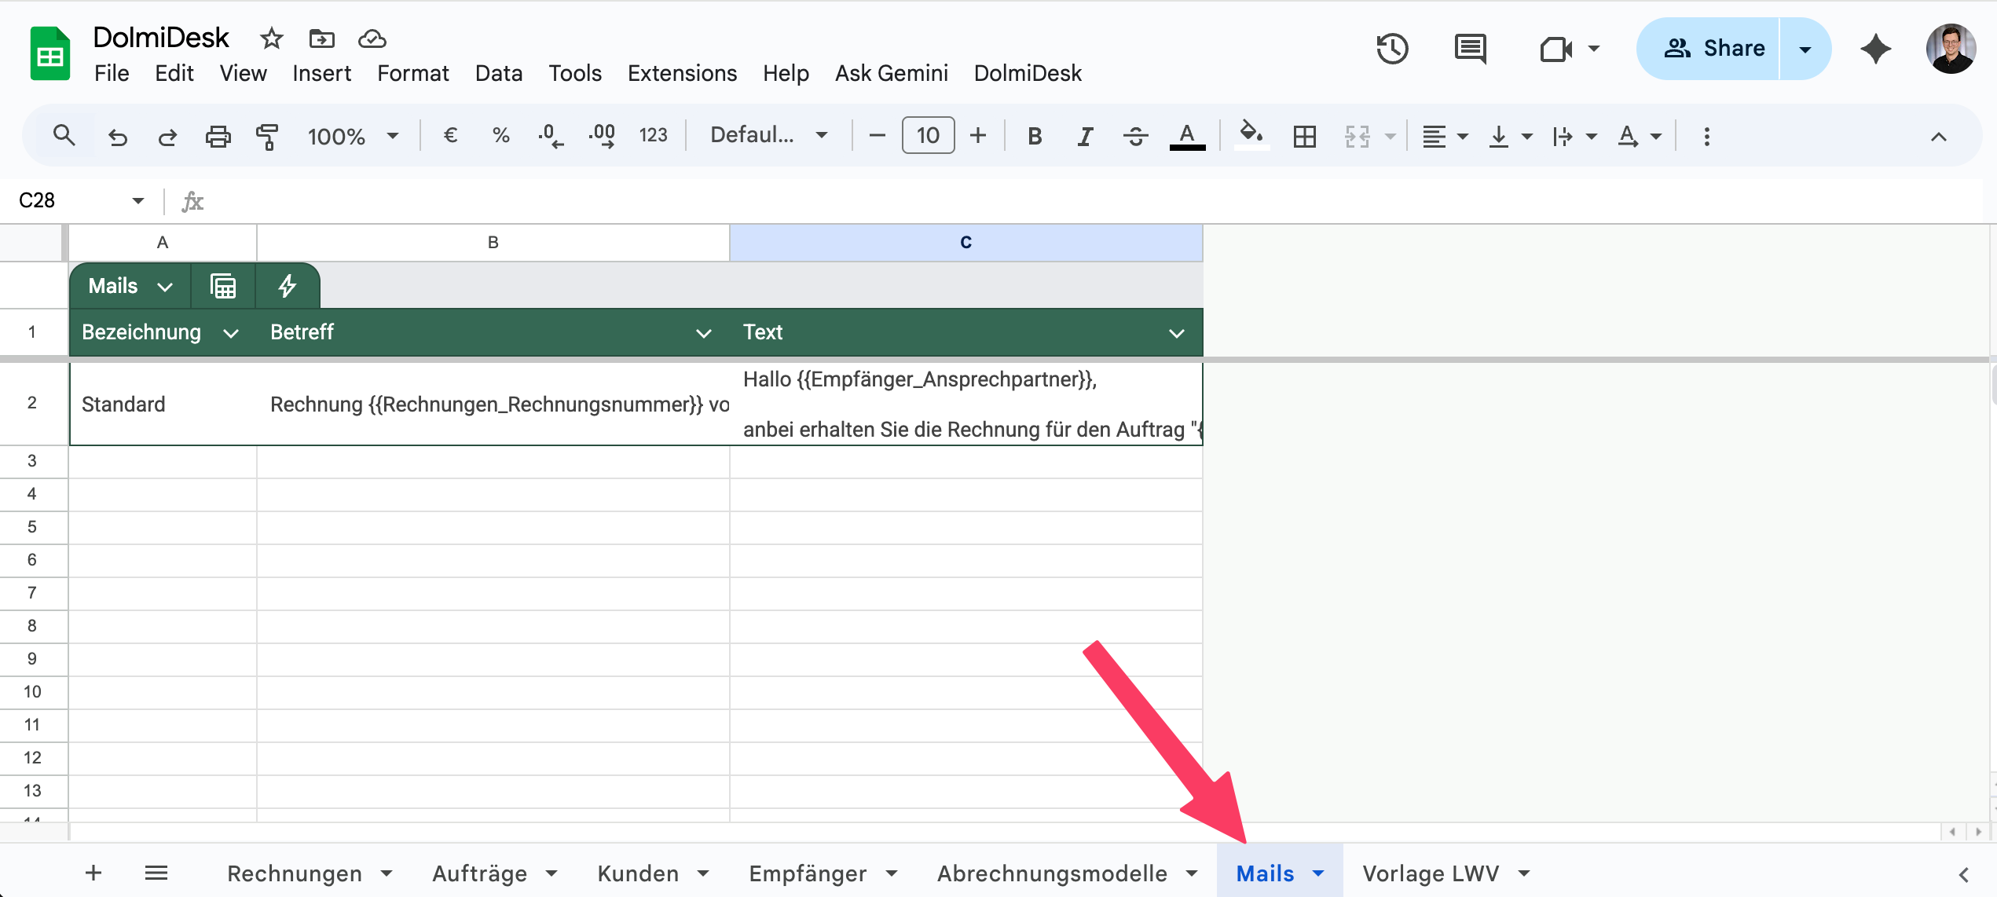Click the borders grid icon

coord(1304,137)
